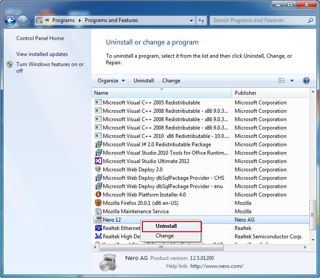
Task: Open the address bar history dropdown
Action: point(191,20)
